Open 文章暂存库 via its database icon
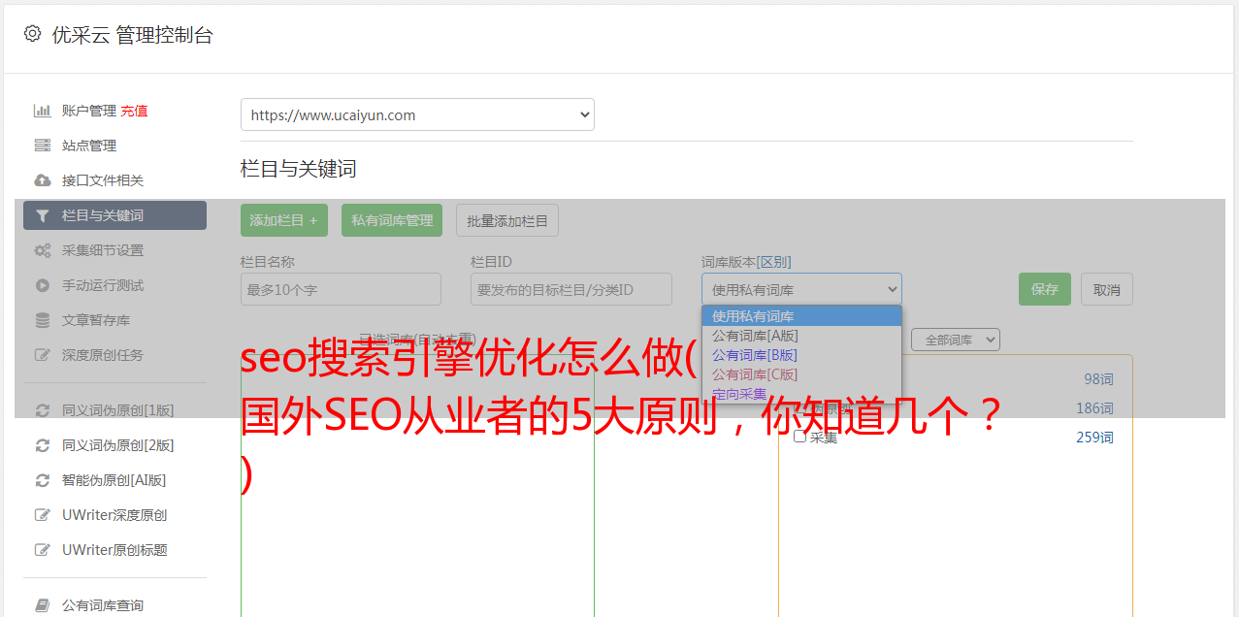The width and height of the screenshot is (1239, 617). pos(42,320)
